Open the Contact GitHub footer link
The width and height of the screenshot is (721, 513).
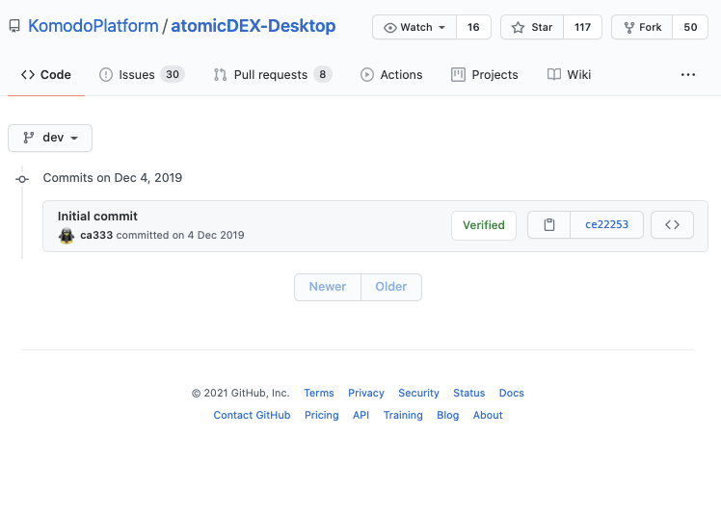(x=252, y=415)
